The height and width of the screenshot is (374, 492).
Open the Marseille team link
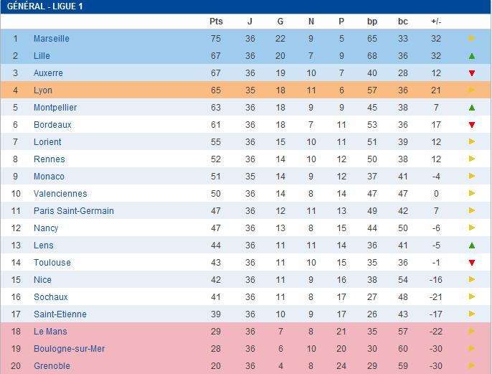(51, 39)
